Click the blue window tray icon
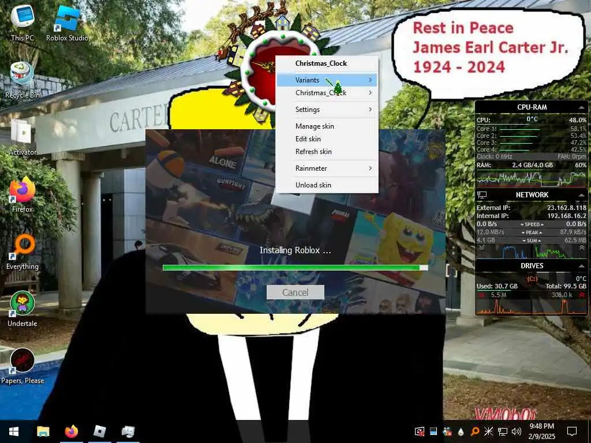Screen dimensions: 591x443 433,431
